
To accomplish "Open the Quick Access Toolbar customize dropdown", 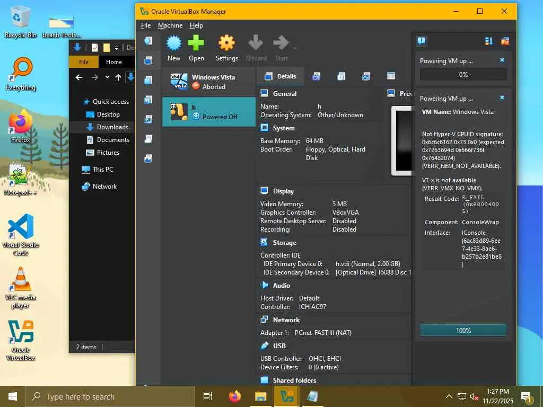I will [x=116, y=48].
